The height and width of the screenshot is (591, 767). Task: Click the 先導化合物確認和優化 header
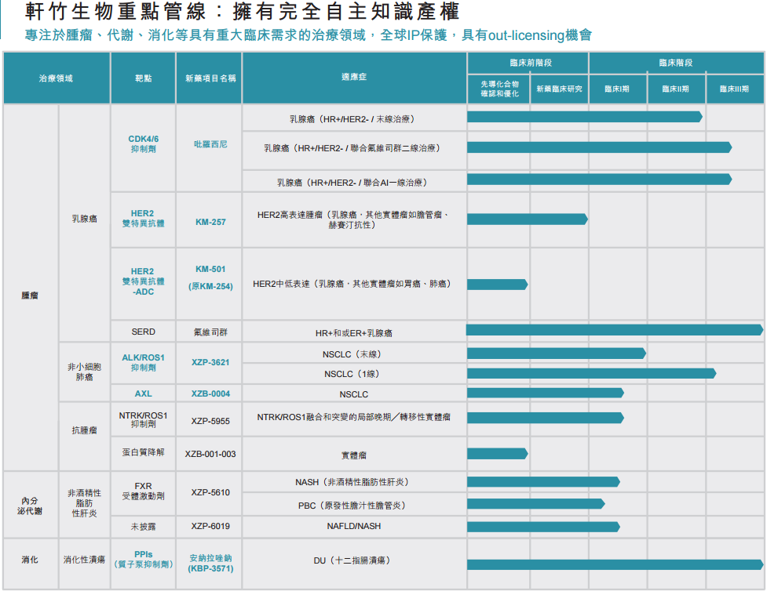[499, 89]
